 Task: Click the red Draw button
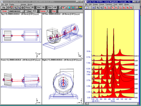tap(5, 11)
